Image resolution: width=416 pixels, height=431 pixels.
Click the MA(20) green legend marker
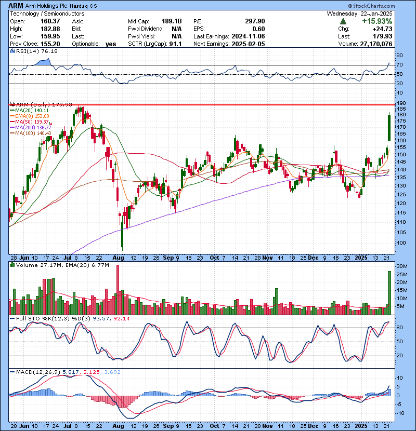point(12,111)
